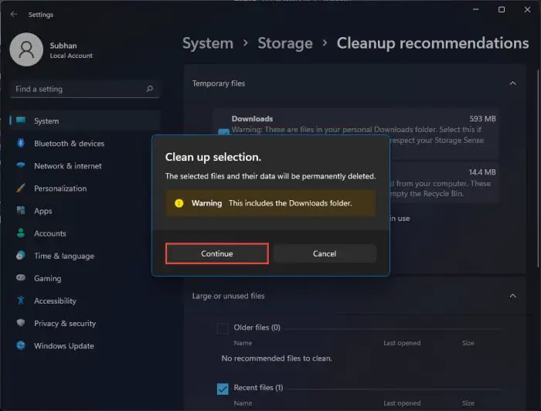
Task: Collapse the Temporary files section chevron
Action: (x=512, y=83)
